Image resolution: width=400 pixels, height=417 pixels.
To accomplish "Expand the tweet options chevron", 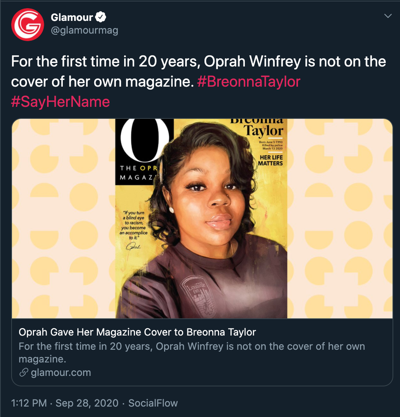I will [388, 16].
